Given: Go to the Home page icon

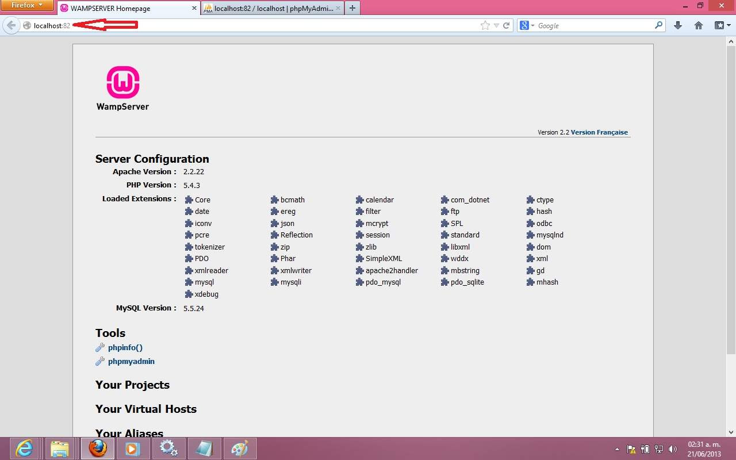Looking at the screenshot, I should (699, 25).
